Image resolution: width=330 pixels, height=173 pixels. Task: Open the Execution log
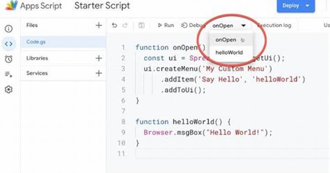tap(274, 25)
